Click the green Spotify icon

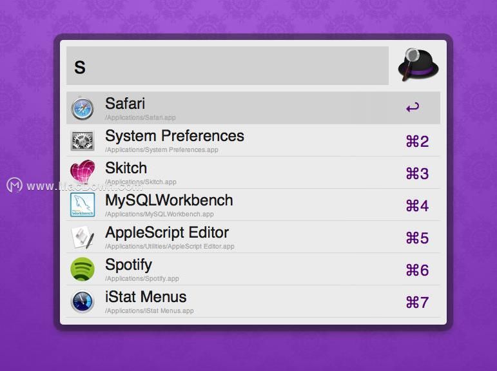83,269
